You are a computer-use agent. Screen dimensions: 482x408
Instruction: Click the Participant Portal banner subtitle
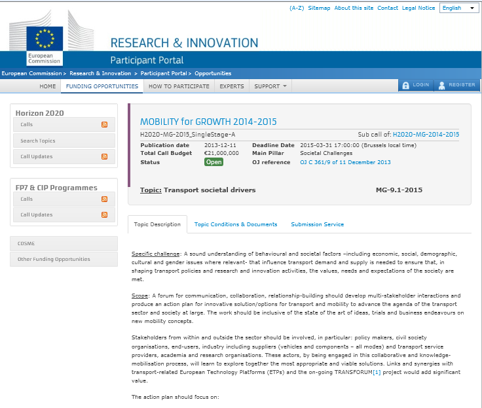point(147,60)
